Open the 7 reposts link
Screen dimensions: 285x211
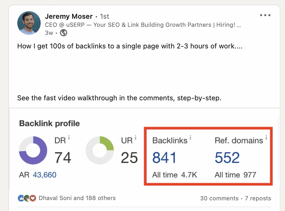(258, 198)
